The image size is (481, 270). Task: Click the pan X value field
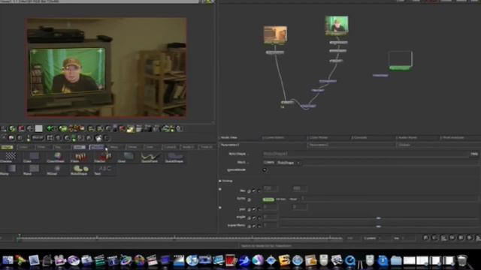(271, 207)
